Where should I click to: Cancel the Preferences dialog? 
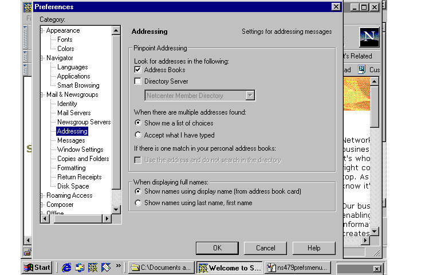click(266, 248)
